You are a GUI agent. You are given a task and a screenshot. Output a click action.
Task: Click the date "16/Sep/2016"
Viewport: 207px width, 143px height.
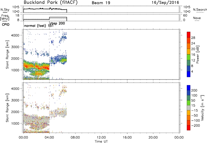(x=165, y=3)
